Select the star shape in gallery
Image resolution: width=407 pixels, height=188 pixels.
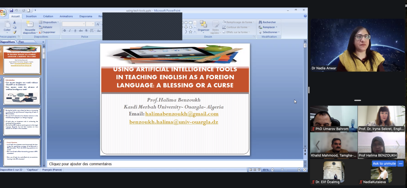190,32
